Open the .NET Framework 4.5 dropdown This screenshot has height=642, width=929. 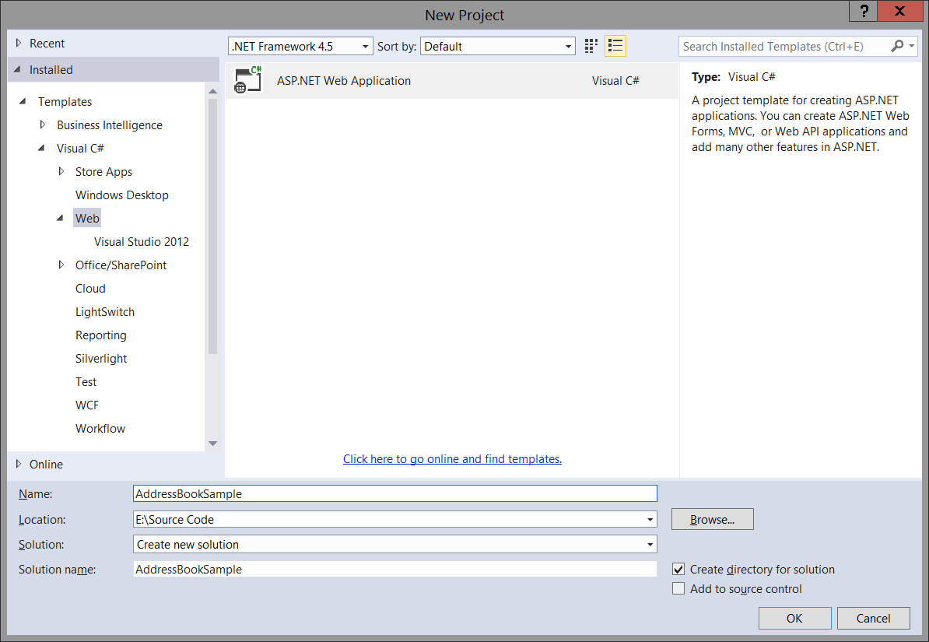tap(366, 46)
